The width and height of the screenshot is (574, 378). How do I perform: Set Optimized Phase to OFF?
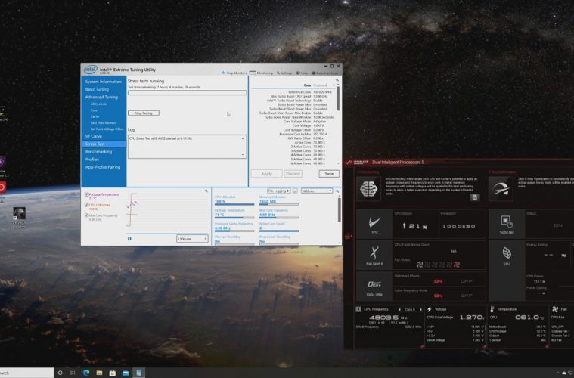point(466,281)
